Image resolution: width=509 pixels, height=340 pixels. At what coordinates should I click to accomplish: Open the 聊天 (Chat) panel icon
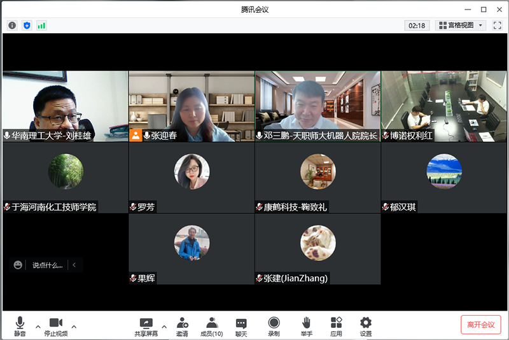point(241,326)
